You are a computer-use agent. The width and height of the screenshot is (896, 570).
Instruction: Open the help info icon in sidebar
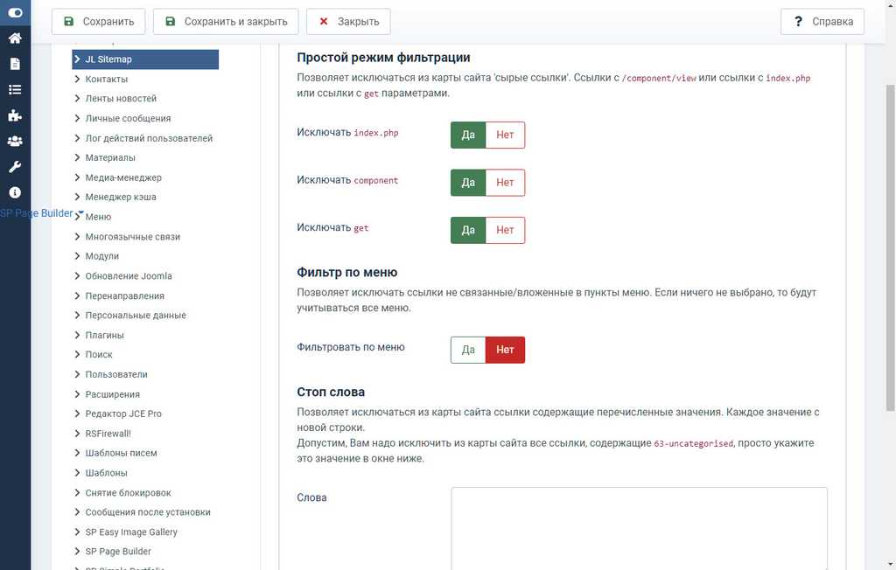(x=15, y=192)
